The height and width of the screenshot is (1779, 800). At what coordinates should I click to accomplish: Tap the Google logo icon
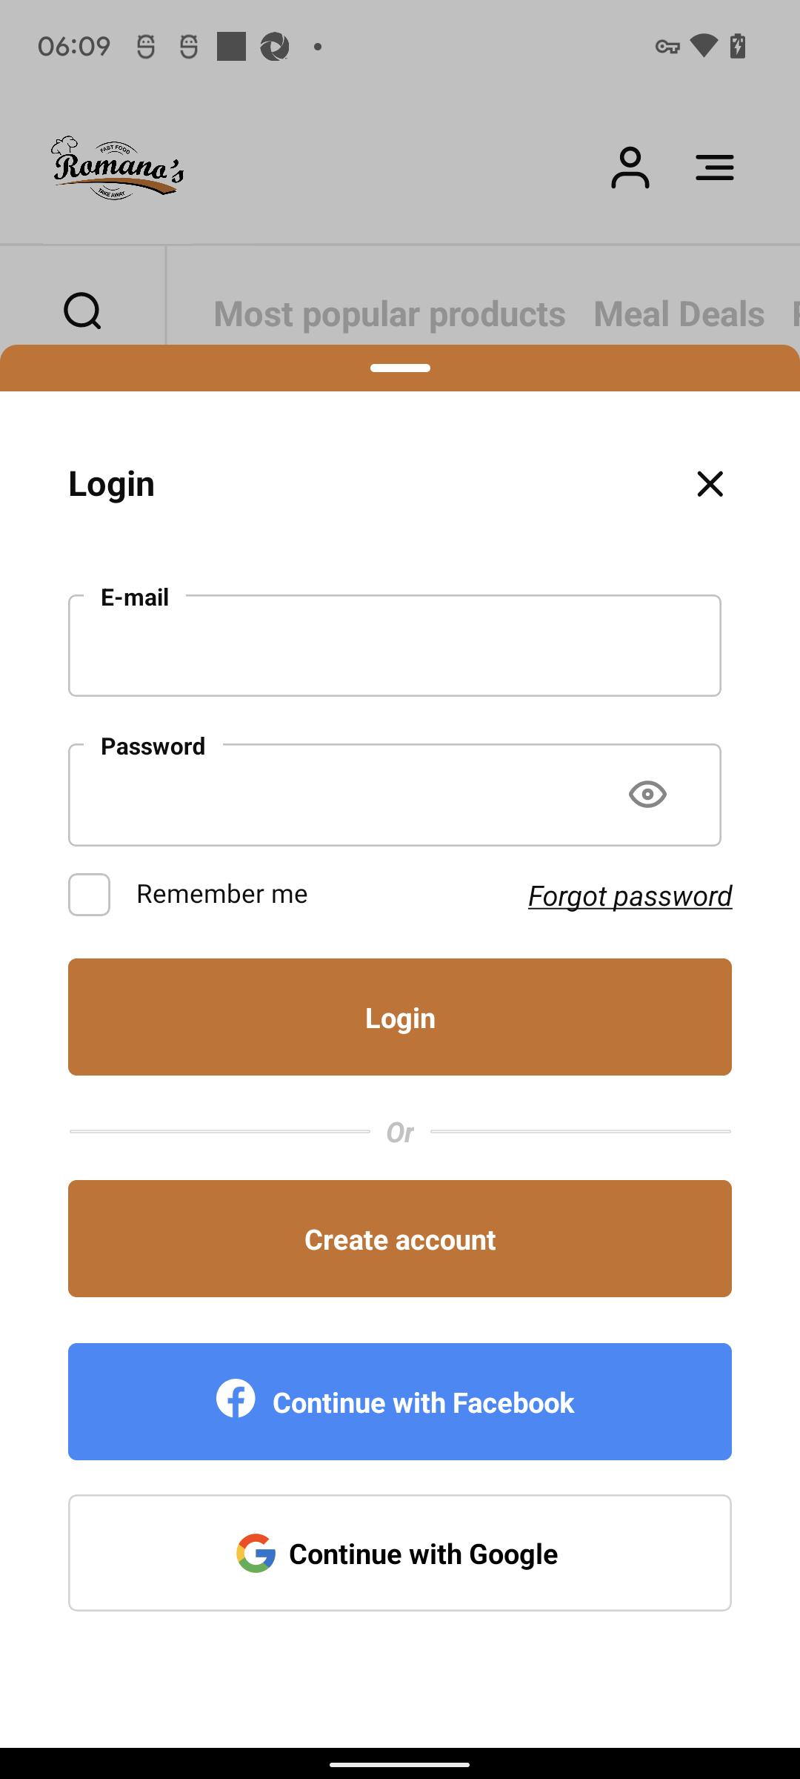(x=256, y=1553)
